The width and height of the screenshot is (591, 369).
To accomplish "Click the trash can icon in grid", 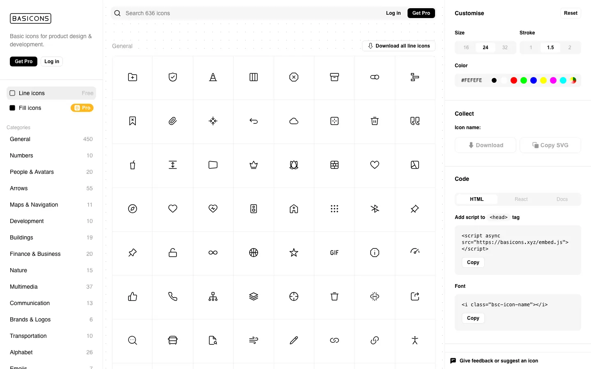I will pos(375,121).
